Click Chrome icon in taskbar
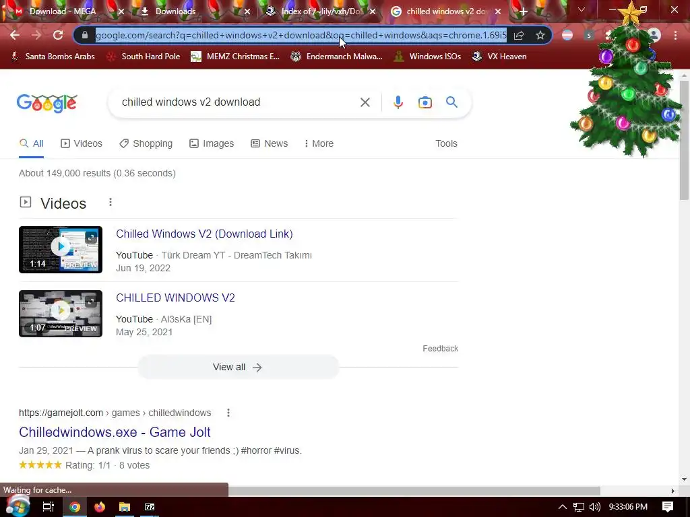 point(75,507)
